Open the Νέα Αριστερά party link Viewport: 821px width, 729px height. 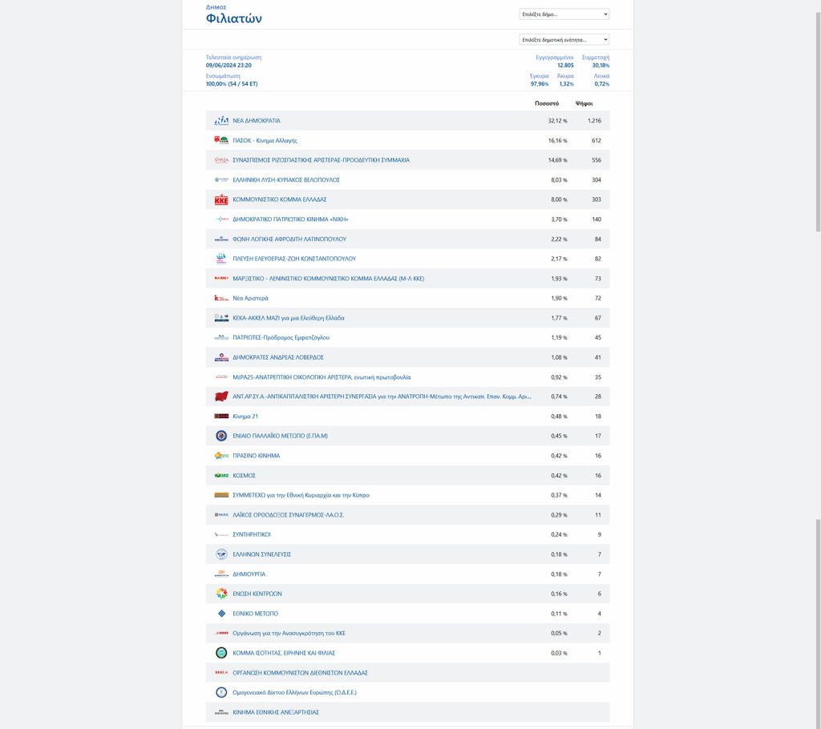click(x=250, y=298)
